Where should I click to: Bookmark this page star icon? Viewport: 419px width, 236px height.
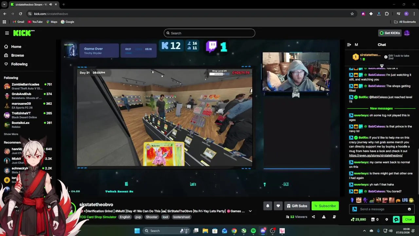[x=352, y=14]
